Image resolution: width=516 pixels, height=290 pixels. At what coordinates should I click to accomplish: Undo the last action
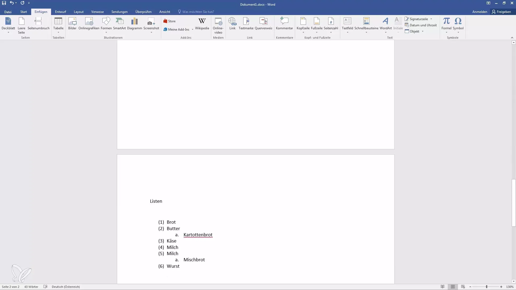point(12,3)
